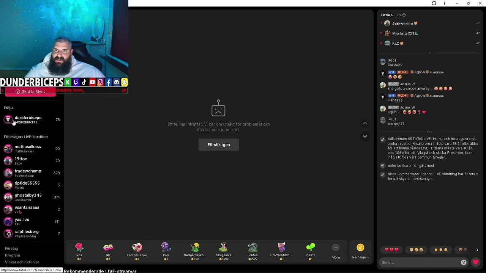Click the Facebook logo in stream overlay
The height and width of the screenshot is (273, 486).
tap(109, 82)
